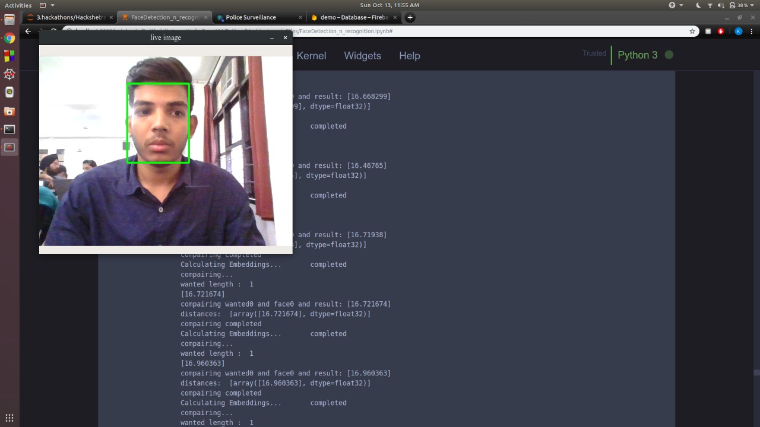Restore the Chrome browser window

[x=740, y=18]
